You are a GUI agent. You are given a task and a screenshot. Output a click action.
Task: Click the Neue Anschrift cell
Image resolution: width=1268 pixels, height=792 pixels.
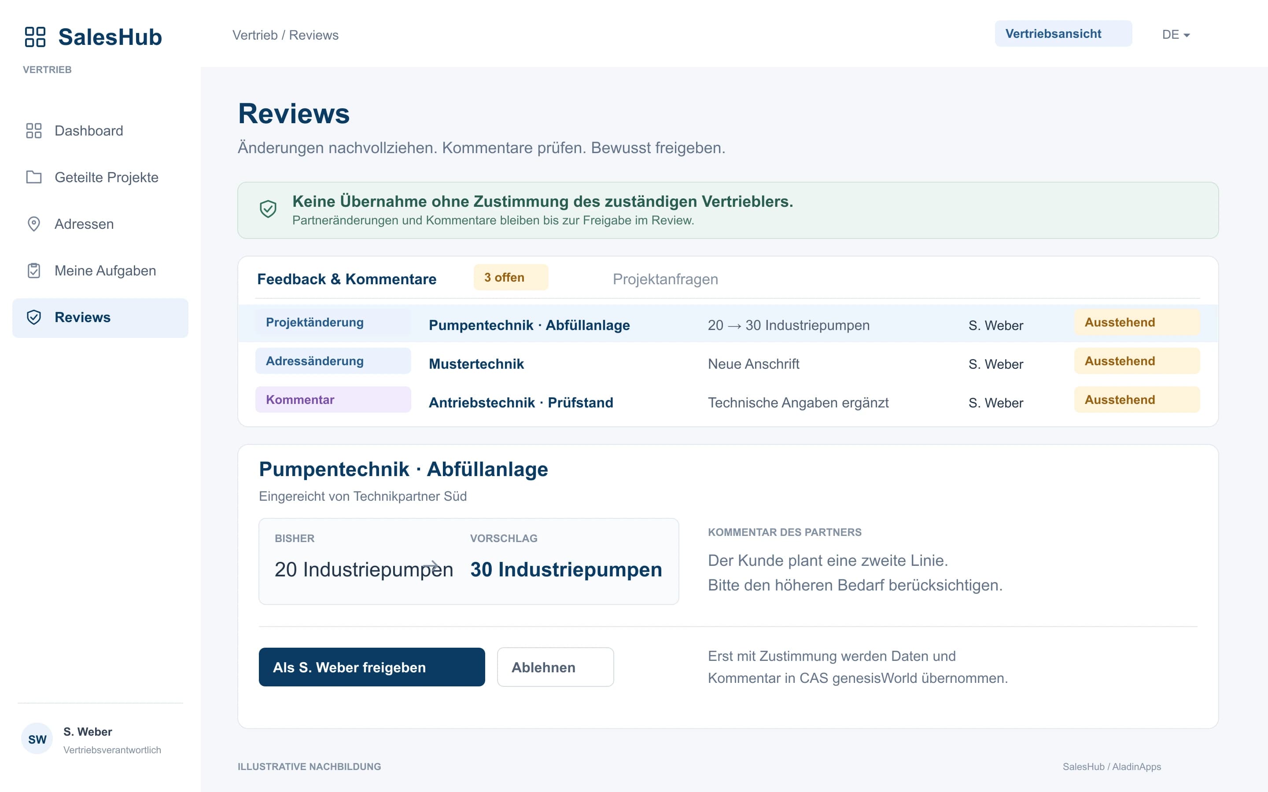(753, 364)
